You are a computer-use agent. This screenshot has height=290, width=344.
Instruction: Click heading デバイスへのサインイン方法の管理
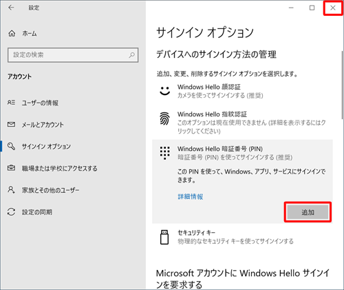pos(216,54)
